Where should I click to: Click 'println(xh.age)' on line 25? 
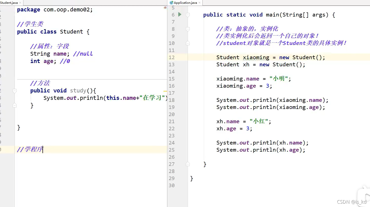277,150
